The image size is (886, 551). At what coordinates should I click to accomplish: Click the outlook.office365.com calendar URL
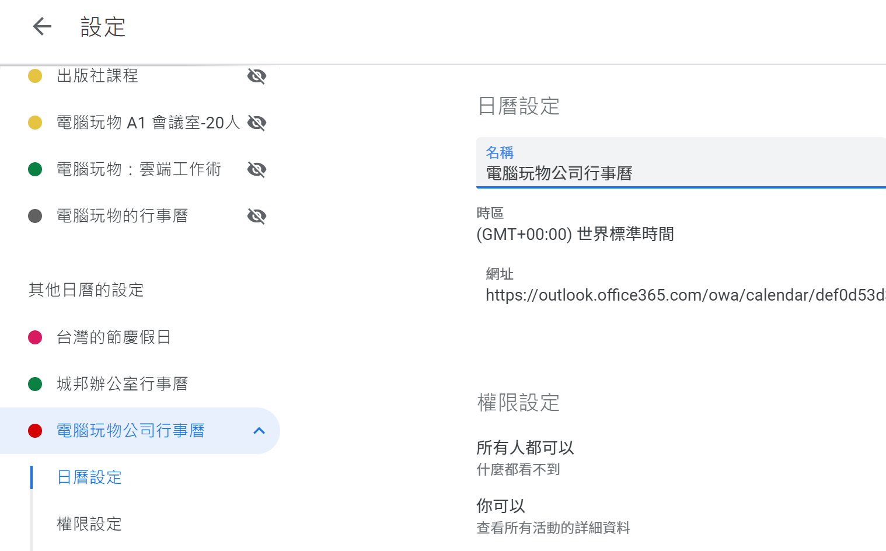click(686, 295)
